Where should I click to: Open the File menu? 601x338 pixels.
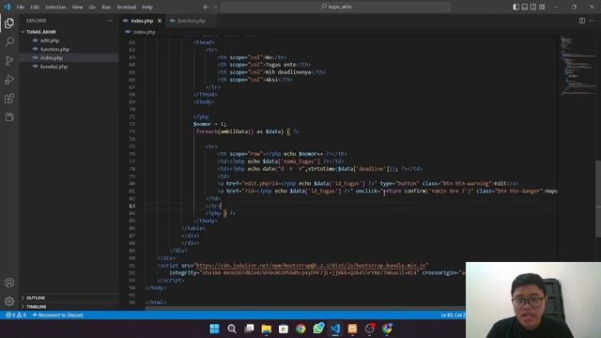pyautogui.click(x=21, y=7)
